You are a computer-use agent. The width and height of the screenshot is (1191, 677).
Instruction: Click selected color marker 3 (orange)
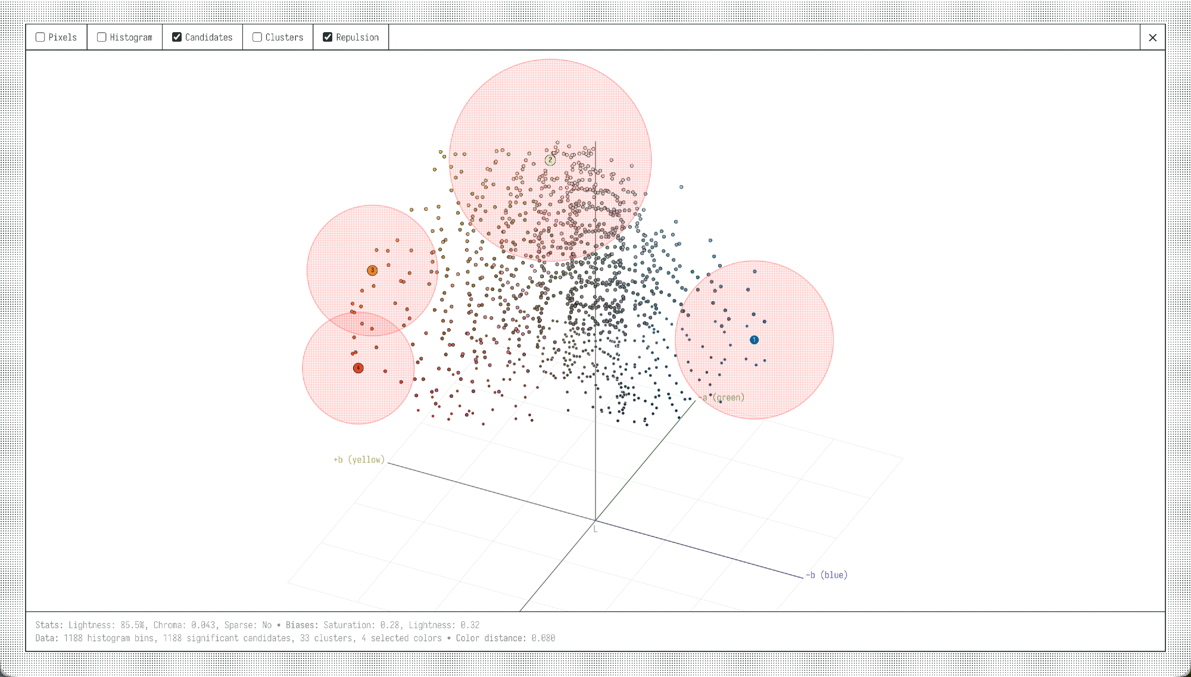point(372,270)
